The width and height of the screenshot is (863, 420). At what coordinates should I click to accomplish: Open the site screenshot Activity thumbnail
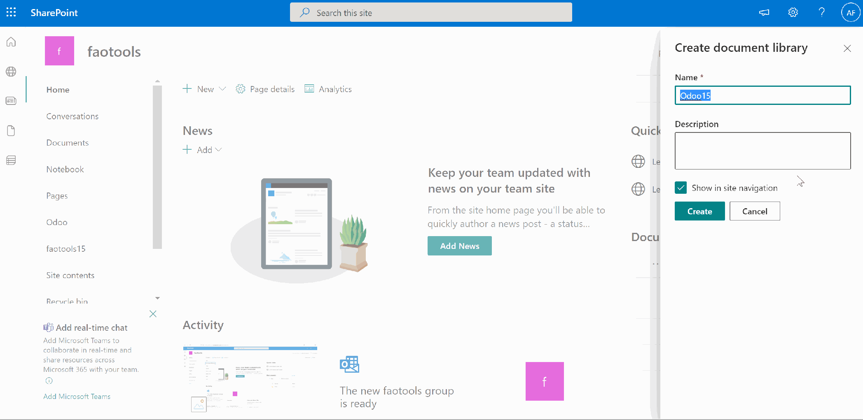point(250,378)
